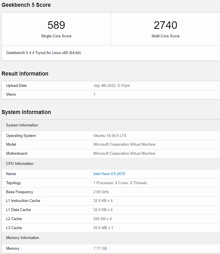This screenshot has height=254, width=220.
Task: Click the CPU Information subheader row
Action: click(x=111, y=163)
